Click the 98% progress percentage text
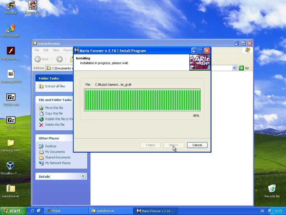The height and width of the screenshot is (215, 286). coord(196,116)
